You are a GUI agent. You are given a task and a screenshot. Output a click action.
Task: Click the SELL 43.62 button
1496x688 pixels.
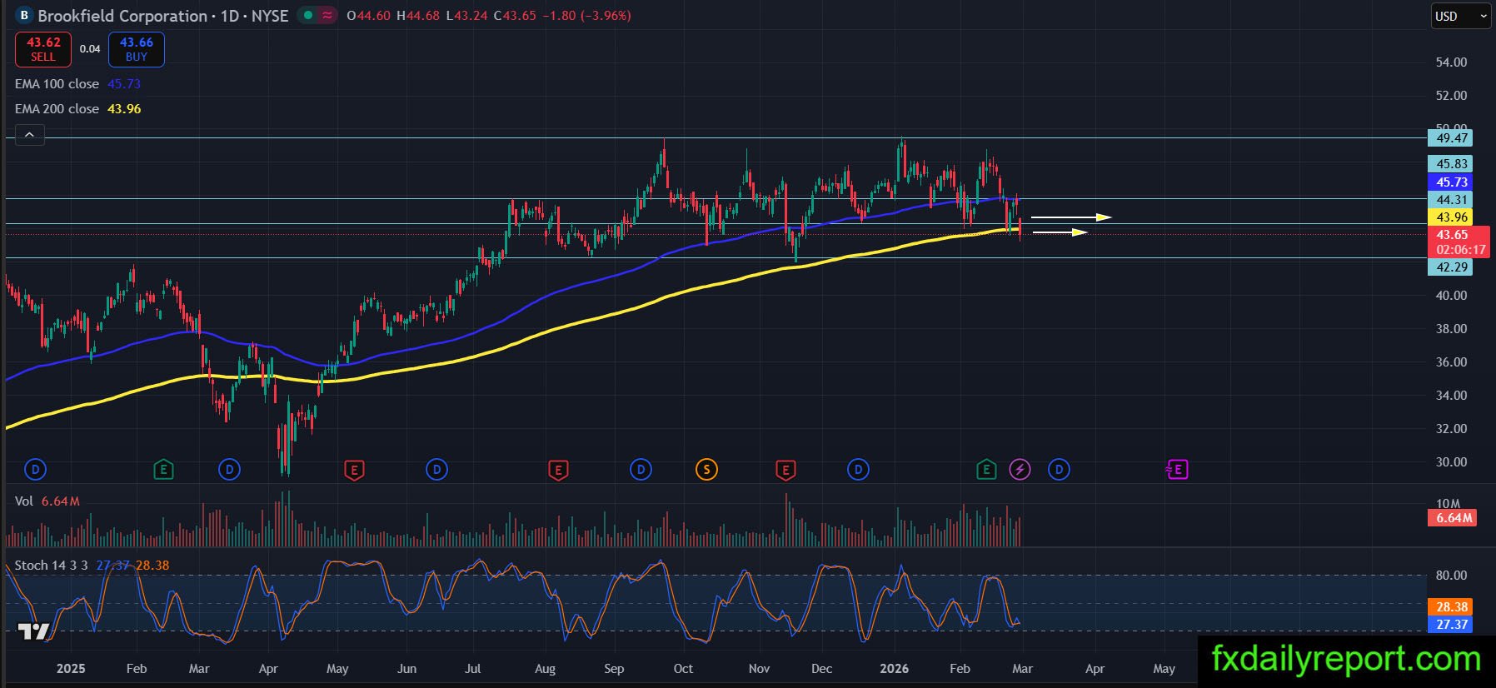(x=43, y=49)
